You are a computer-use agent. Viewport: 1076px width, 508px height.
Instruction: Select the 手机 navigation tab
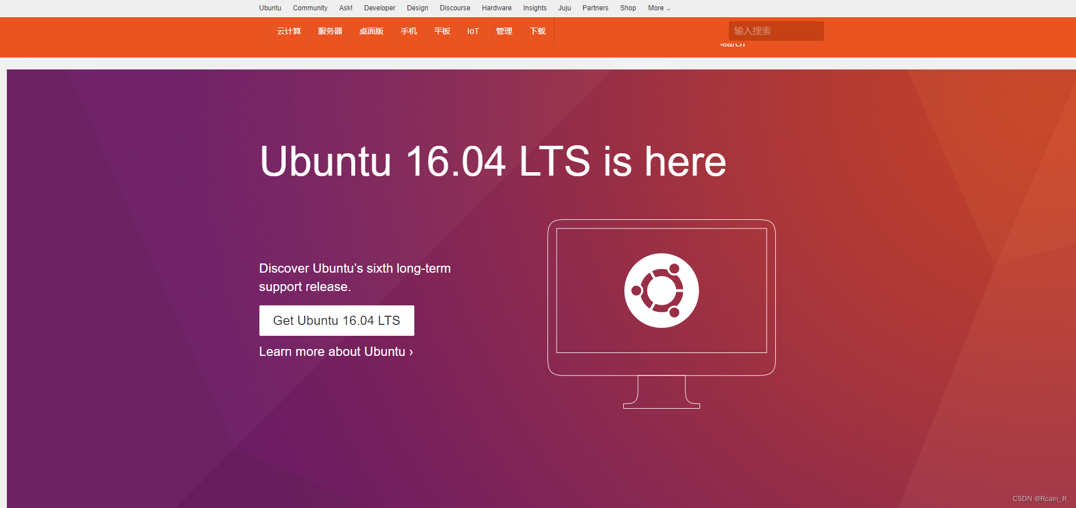[409, 31]
